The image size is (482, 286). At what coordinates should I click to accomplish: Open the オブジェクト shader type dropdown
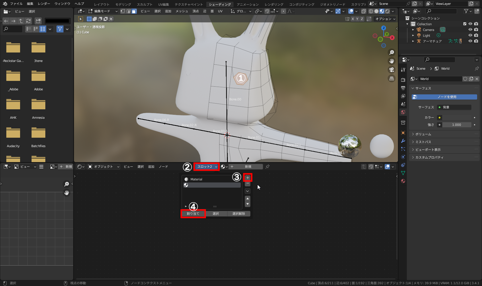(104, 167)
